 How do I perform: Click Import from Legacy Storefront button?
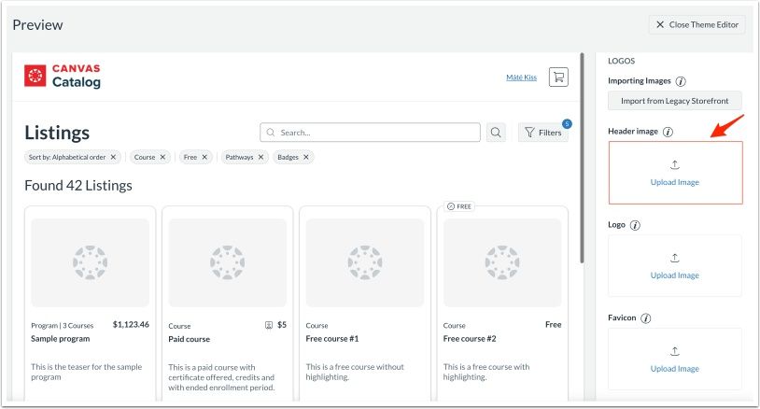(x=674, y=101)
